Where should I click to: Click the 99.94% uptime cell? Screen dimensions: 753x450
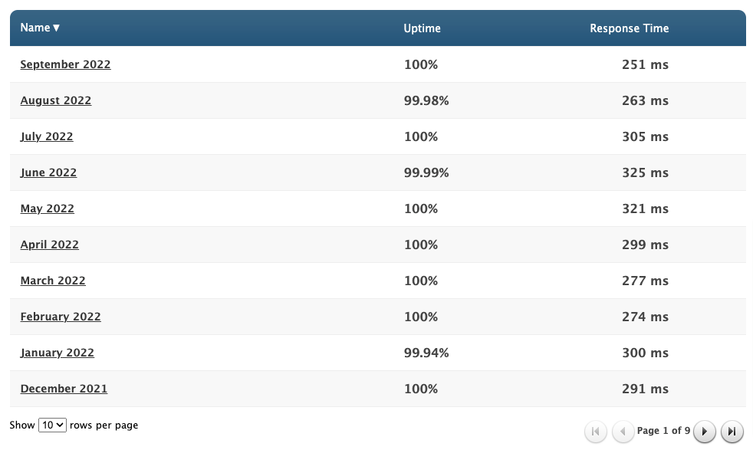426,353
